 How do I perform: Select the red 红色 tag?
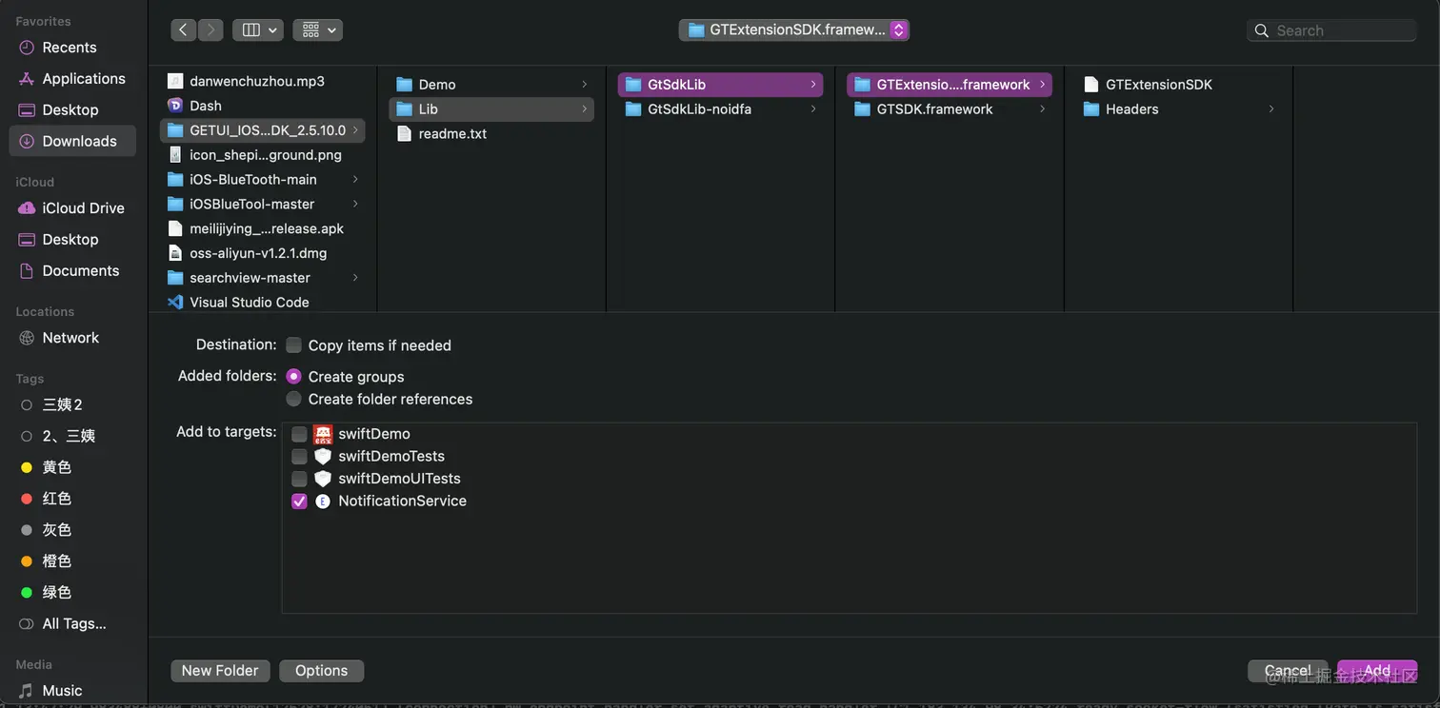(x=56, y=499)
